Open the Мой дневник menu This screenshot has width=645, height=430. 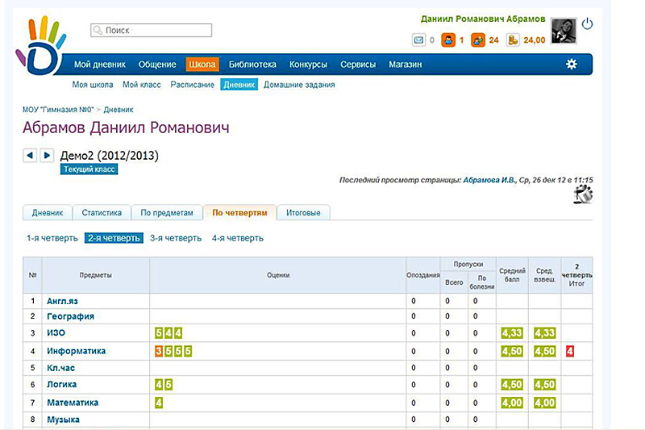pyautogui.click(x=100, y=65)
